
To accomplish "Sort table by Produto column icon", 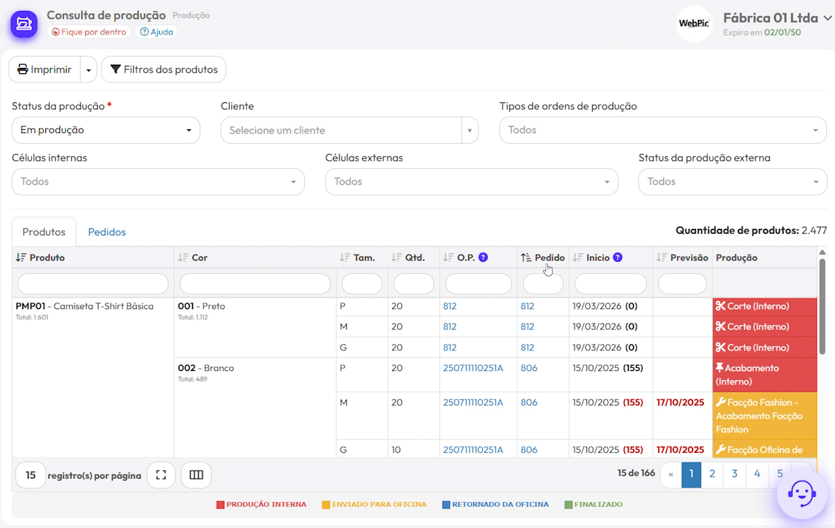I will [x=21, y=257].
